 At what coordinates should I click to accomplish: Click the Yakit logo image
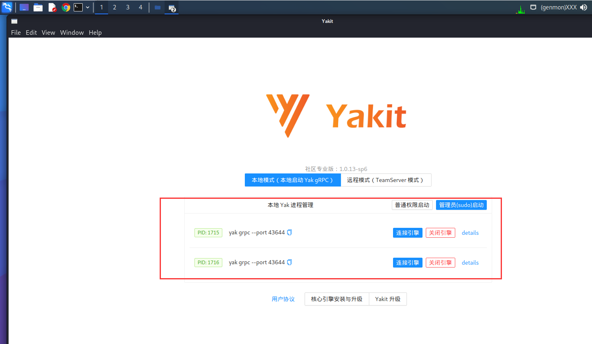coord(336,116)
